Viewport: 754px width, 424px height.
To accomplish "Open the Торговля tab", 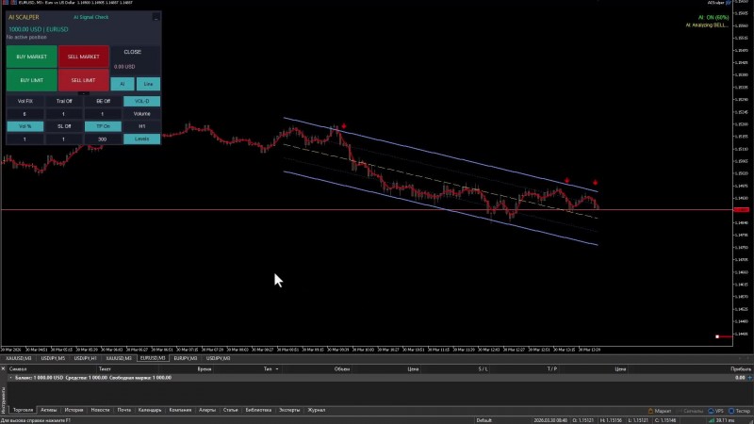I will pos(23,411).
